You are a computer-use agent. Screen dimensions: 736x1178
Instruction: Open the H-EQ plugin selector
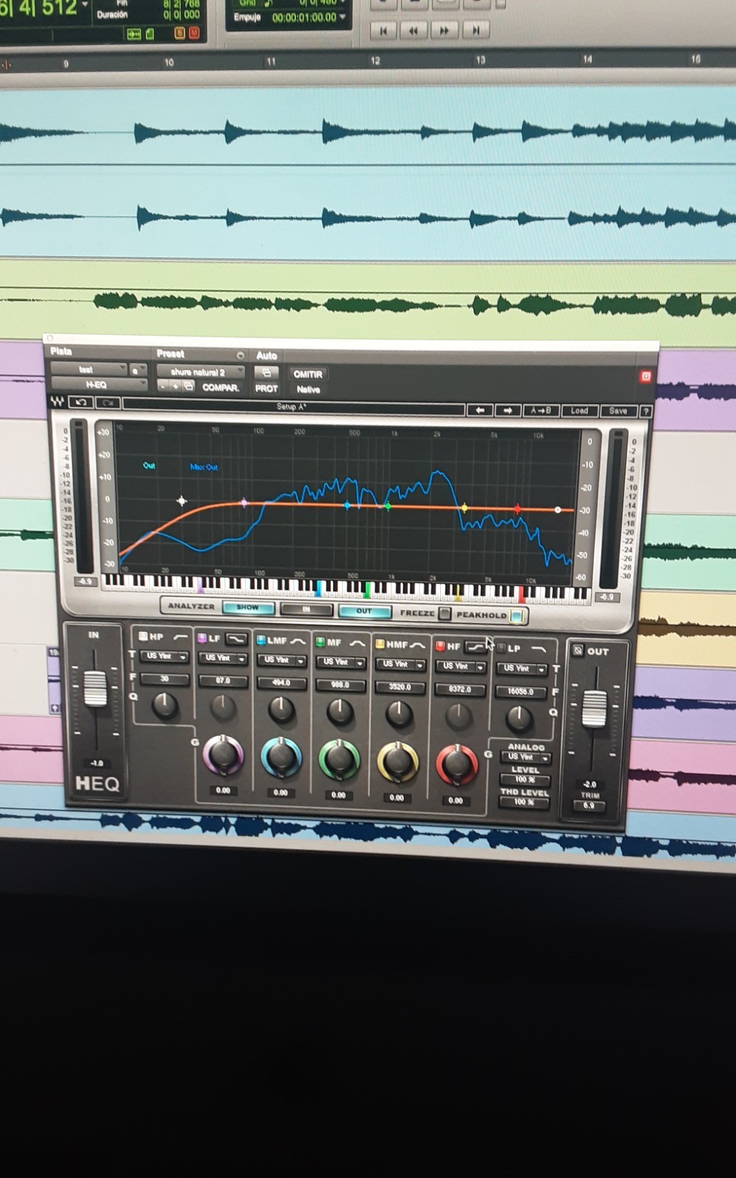99,384
